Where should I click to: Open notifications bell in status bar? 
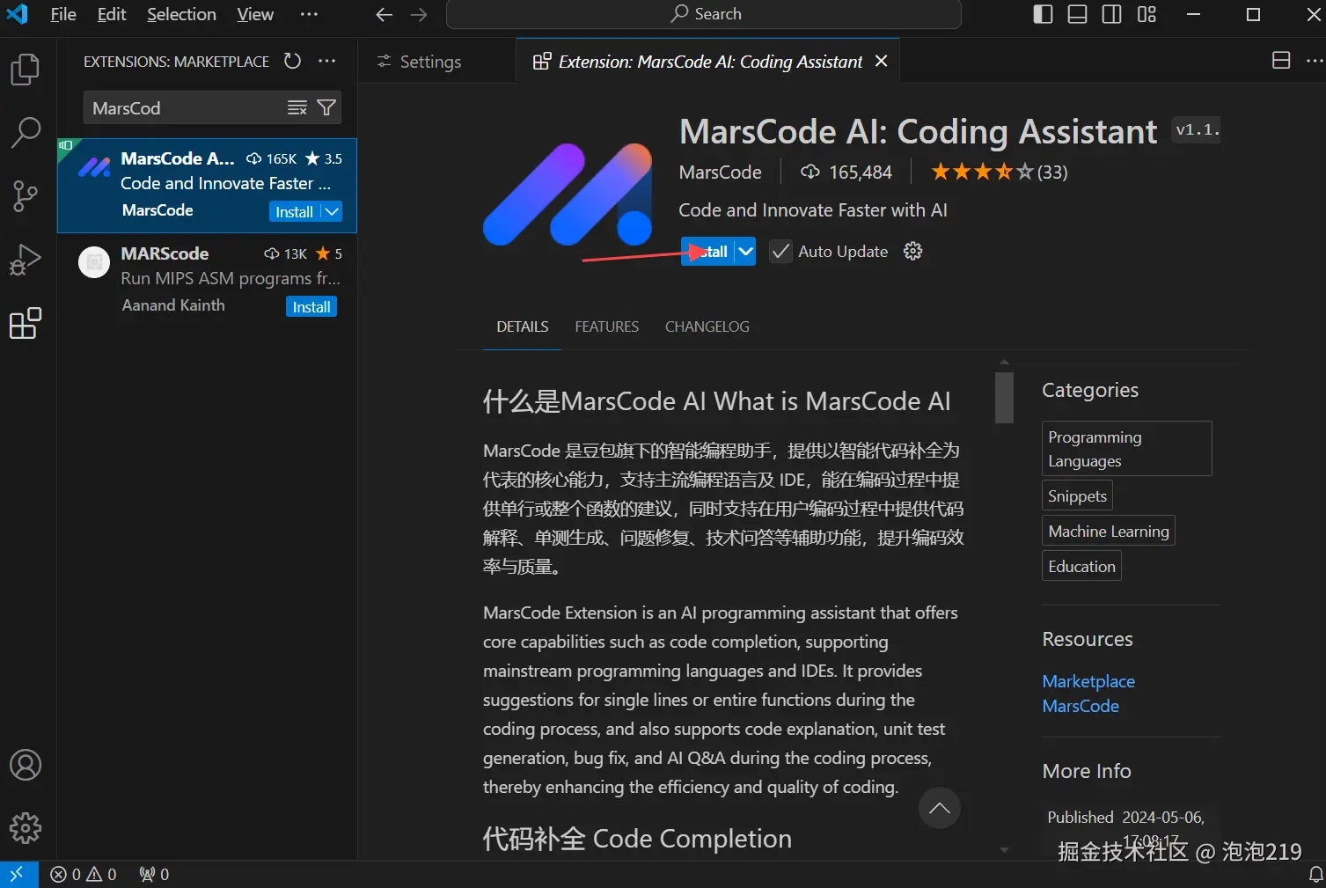[x=1315, y=874]
